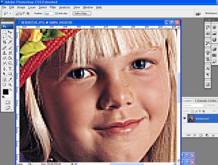Choose Add to selection mode
218x165 pixels.
click(x=20, y=13)
